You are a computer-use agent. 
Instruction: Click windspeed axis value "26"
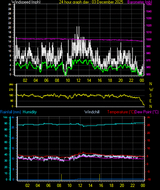click(x=10, y=13)
